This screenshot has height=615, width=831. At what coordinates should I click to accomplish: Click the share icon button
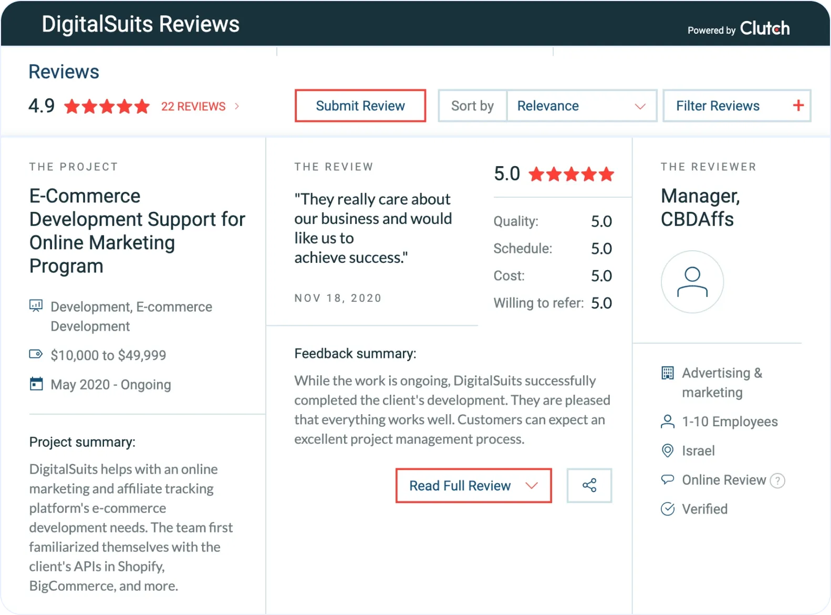[589, 485]
